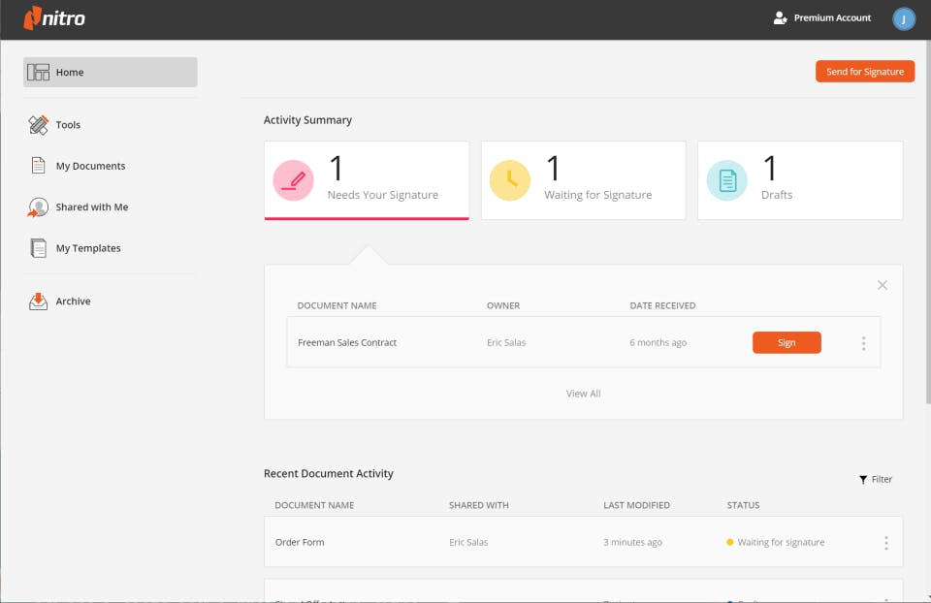Click the Send for Signature button
931x603 pixels.
[864, 71]
